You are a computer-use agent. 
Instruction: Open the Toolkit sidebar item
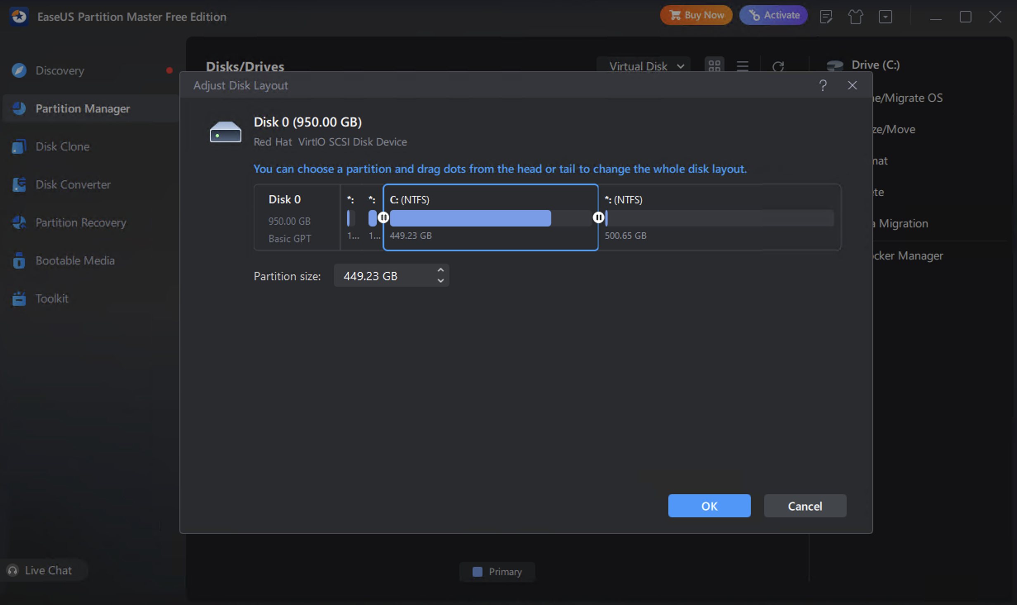[90, 299]
